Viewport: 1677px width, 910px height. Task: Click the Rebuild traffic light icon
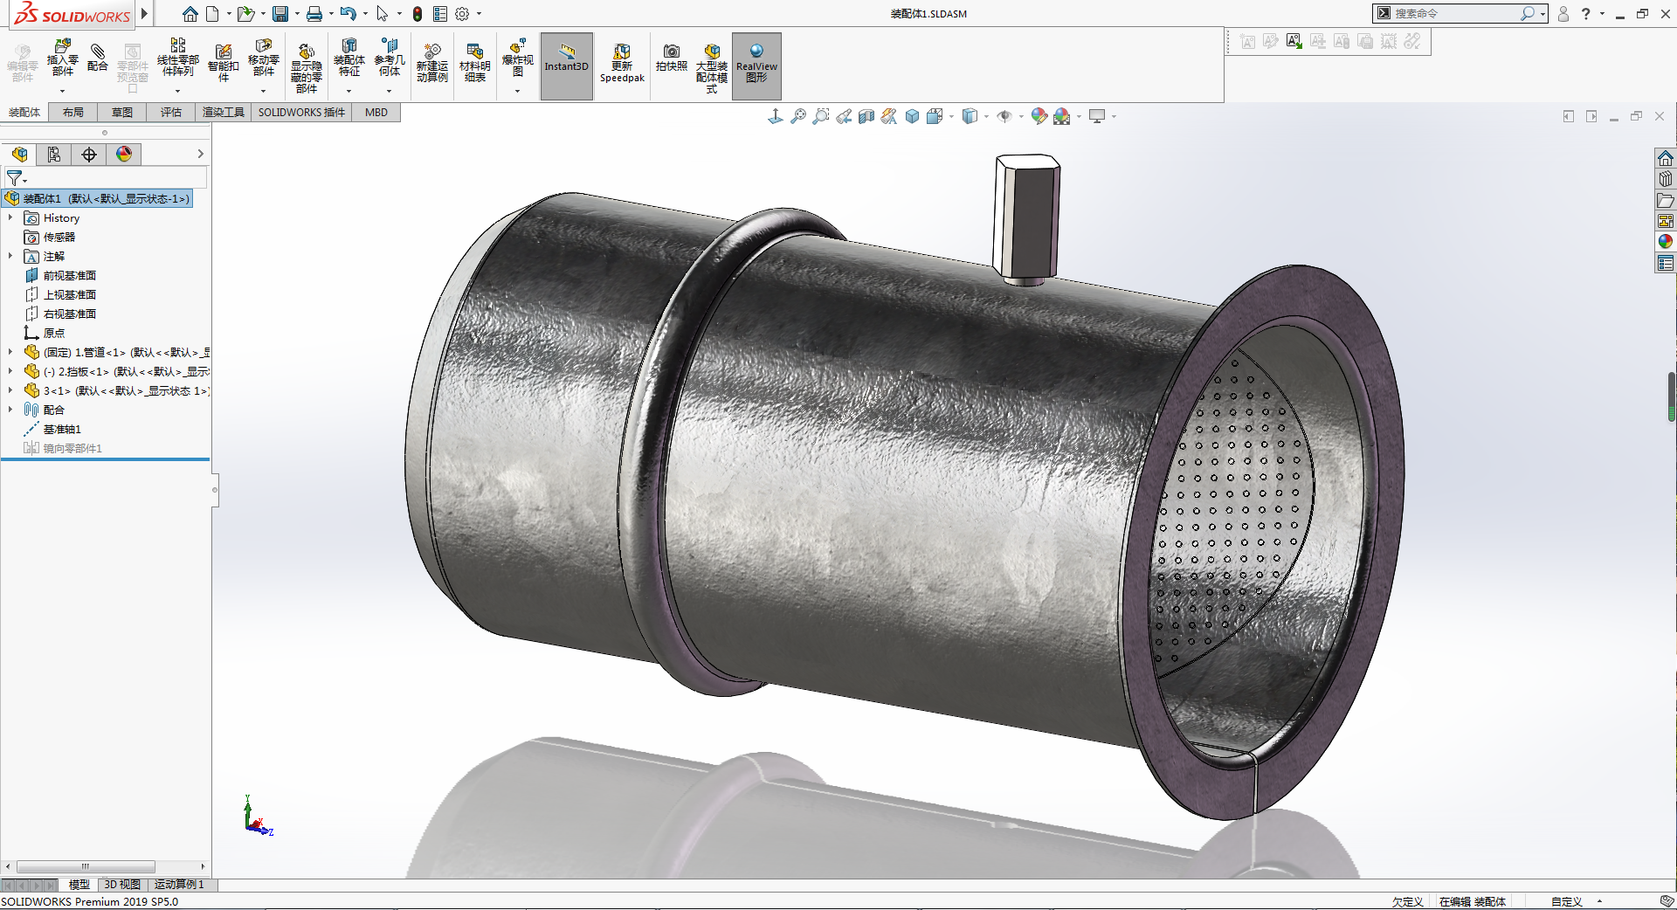click(x=418, y=14)
